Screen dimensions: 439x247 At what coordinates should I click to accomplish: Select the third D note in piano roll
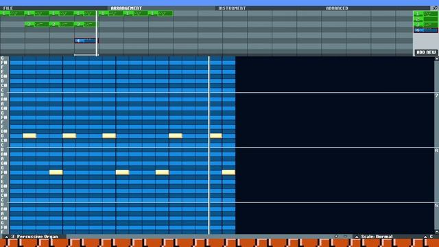coord(109,136)
